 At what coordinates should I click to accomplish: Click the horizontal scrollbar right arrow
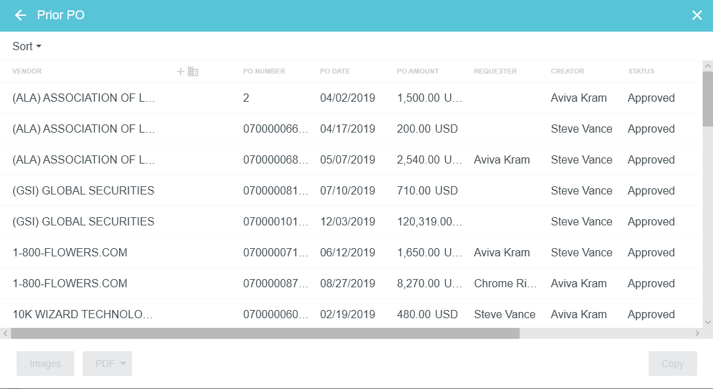pos(697,333)
